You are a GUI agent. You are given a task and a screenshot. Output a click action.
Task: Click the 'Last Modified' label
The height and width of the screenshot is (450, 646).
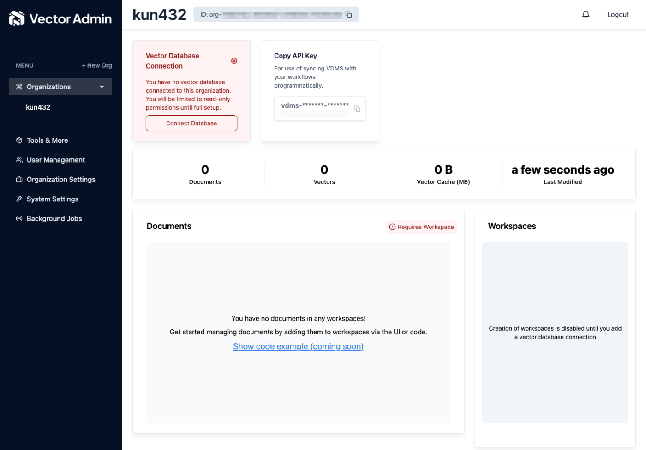pos(563,182)
